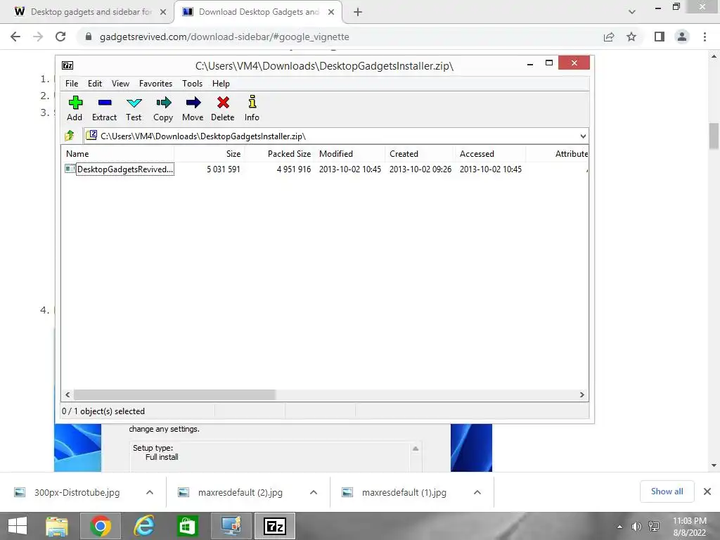Switch to the 'Download Desktop Gadgets' tab
The image size is (720, 540).
coord(259,12)
